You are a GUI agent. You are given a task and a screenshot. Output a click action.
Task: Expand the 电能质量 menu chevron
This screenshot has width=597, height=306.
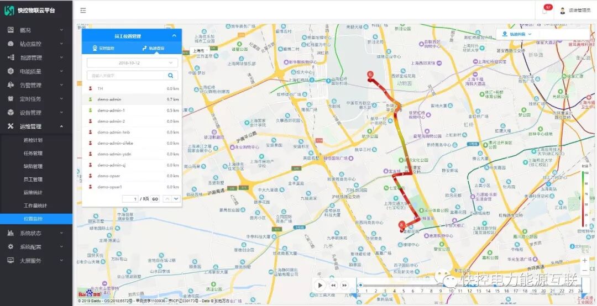[62, 71]
